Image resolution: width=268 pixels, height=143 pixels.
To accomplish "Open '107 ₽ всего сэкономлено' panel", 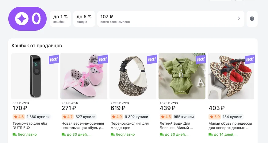I will click(166, 19).
